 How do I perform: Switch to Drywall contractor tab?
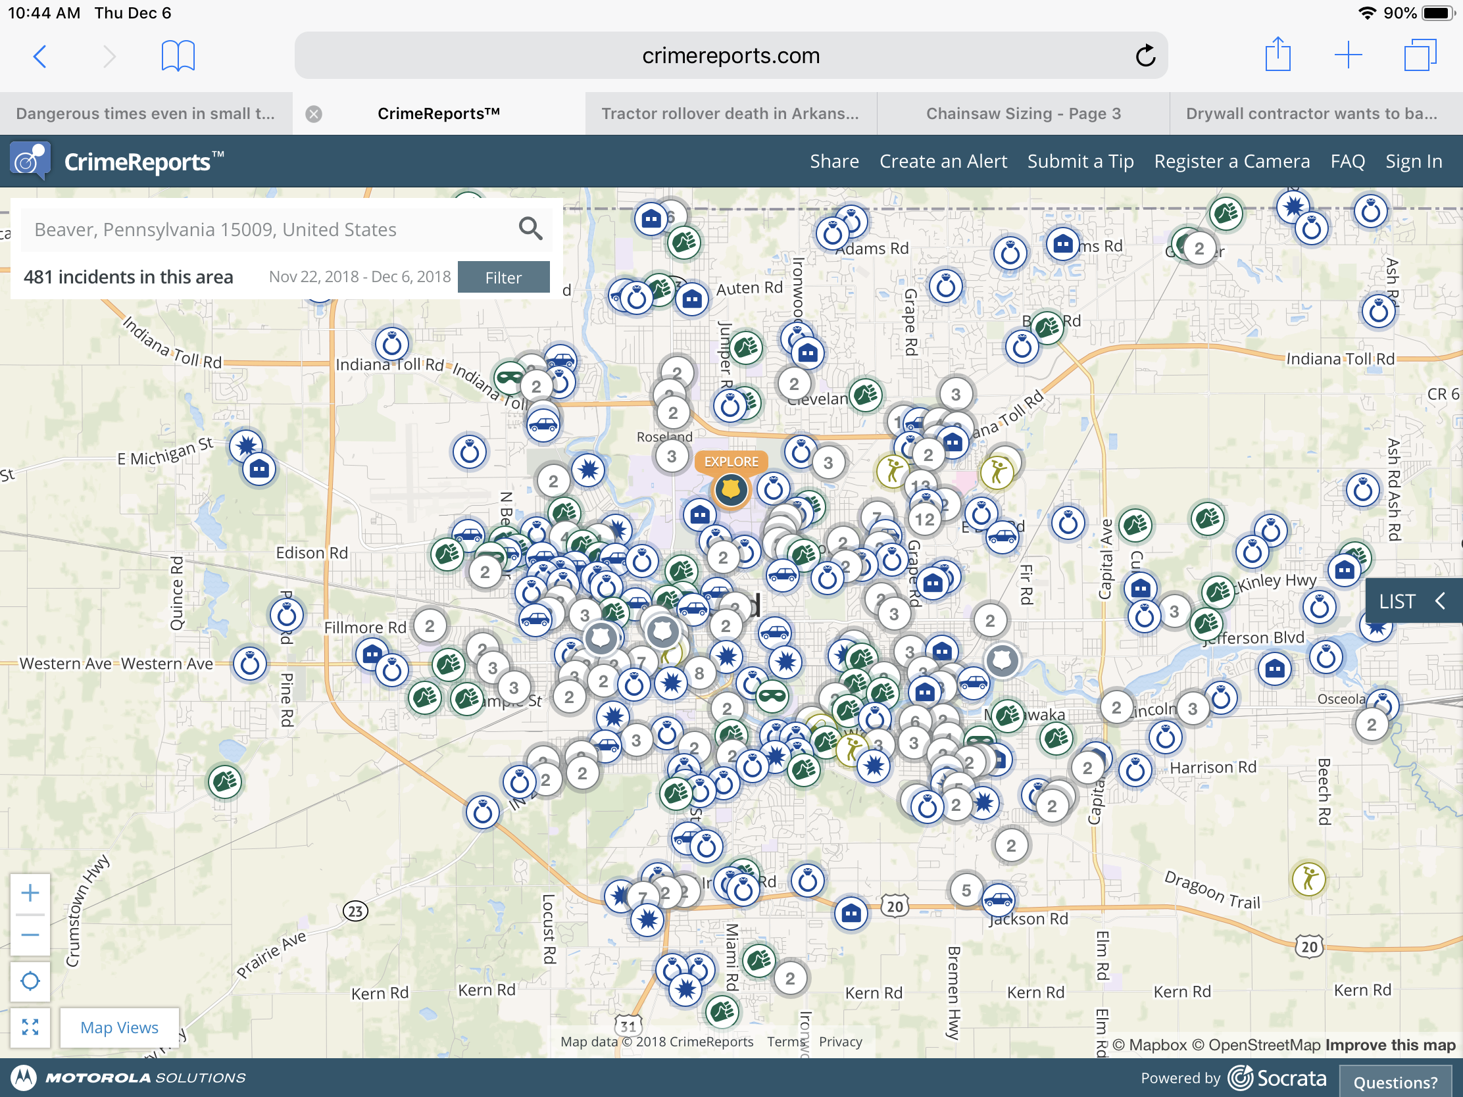tap(1316, 114)
